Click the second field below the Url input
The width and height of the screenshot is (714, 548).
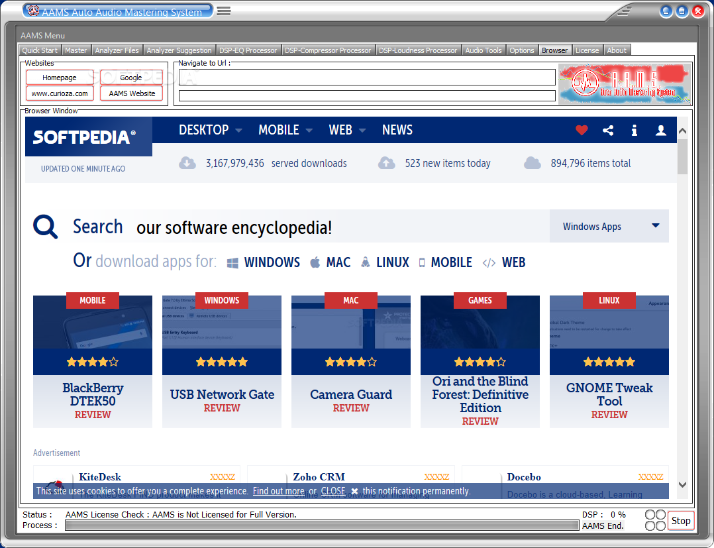click(367, 95)
